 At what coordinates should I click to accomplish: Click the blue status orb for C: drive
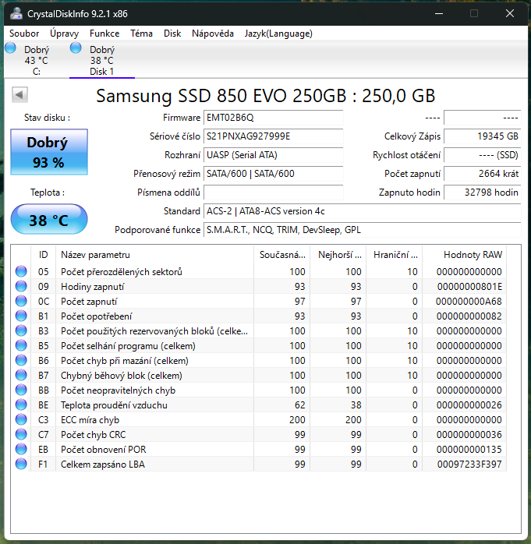coord(10,48)
